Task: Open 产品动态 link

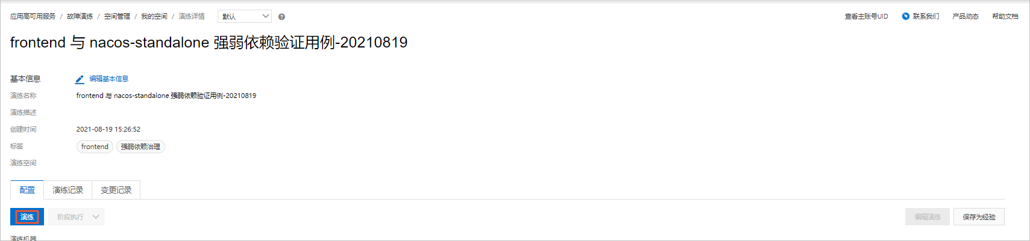Action: (965, 16)
